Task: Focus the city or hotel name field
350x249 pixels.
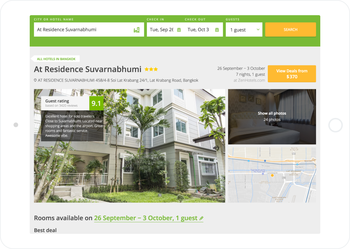Action: 83,30
